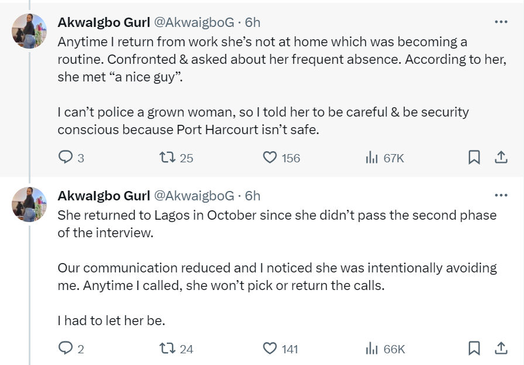Image resolution: width=524 pixels, height=365 pixels.
Task: Share the second tweet about the interview
Action: (501, 348)
